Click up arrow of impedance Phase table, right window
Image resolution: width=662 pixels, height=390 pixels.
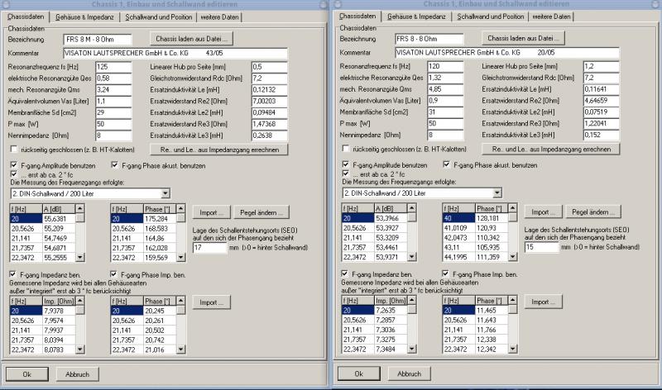(x=512, y=300)
